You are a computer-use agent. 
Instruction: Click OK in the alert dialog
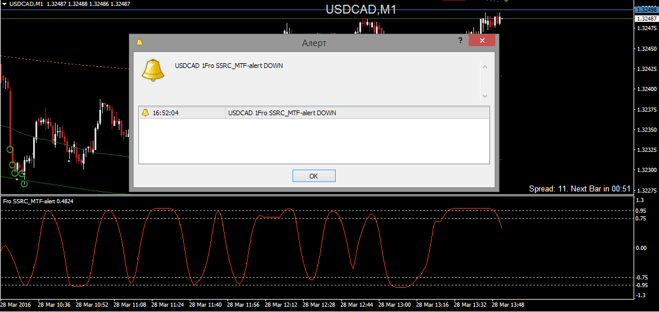(x=313, y=176)
